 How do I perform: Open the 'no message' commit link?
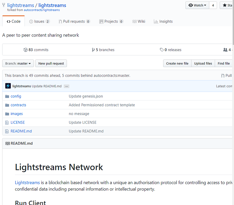point(79,114)
